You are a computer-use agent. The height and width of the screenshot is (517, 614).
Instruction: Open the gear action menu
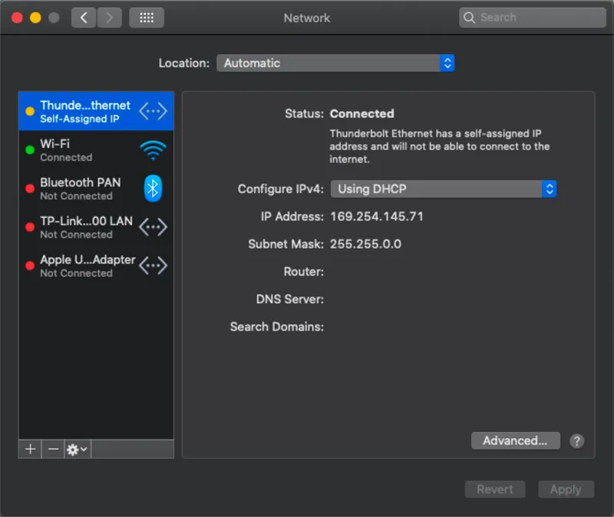click(78, 449)
